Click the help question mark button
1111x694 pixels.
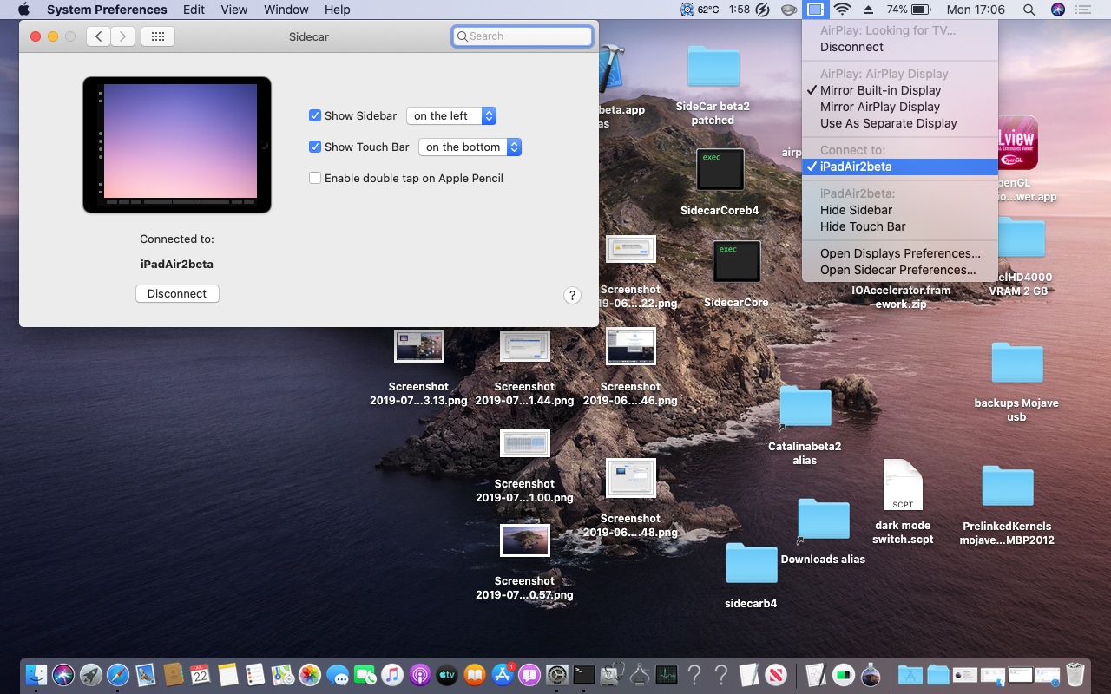point(572,295)
